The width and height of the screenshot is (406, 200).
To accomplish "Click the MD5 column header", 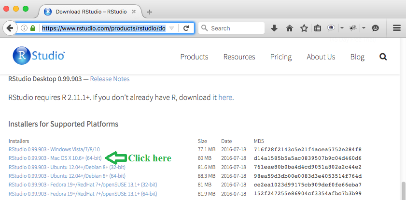I will click(x=259, y=141).
